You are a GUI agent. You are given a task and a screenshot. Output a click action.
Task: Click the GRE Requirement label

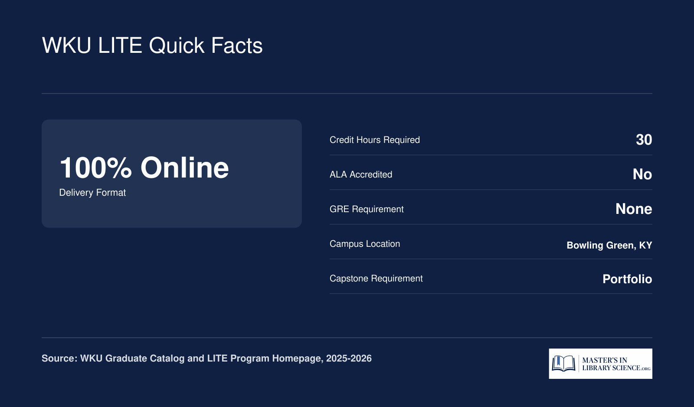(x=367, y=209)
